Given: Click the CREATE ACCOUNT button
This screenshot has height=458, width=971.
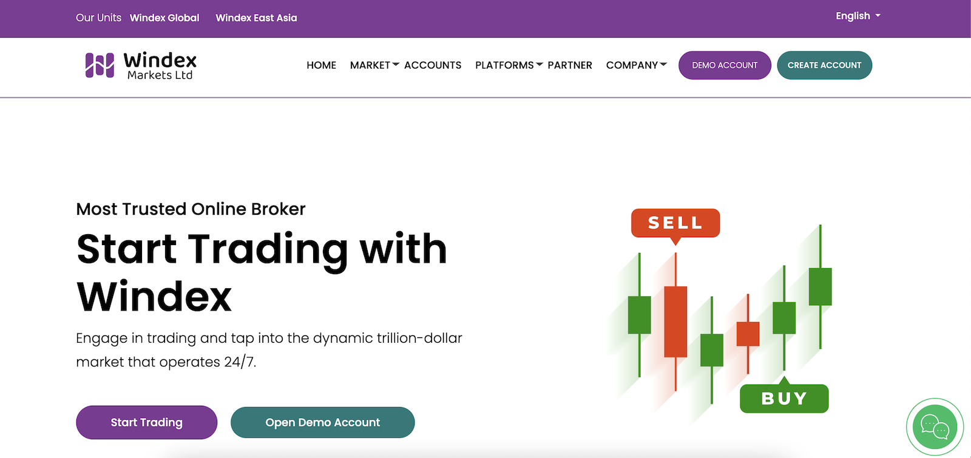Looking at the screenshot, I should 824,65.
